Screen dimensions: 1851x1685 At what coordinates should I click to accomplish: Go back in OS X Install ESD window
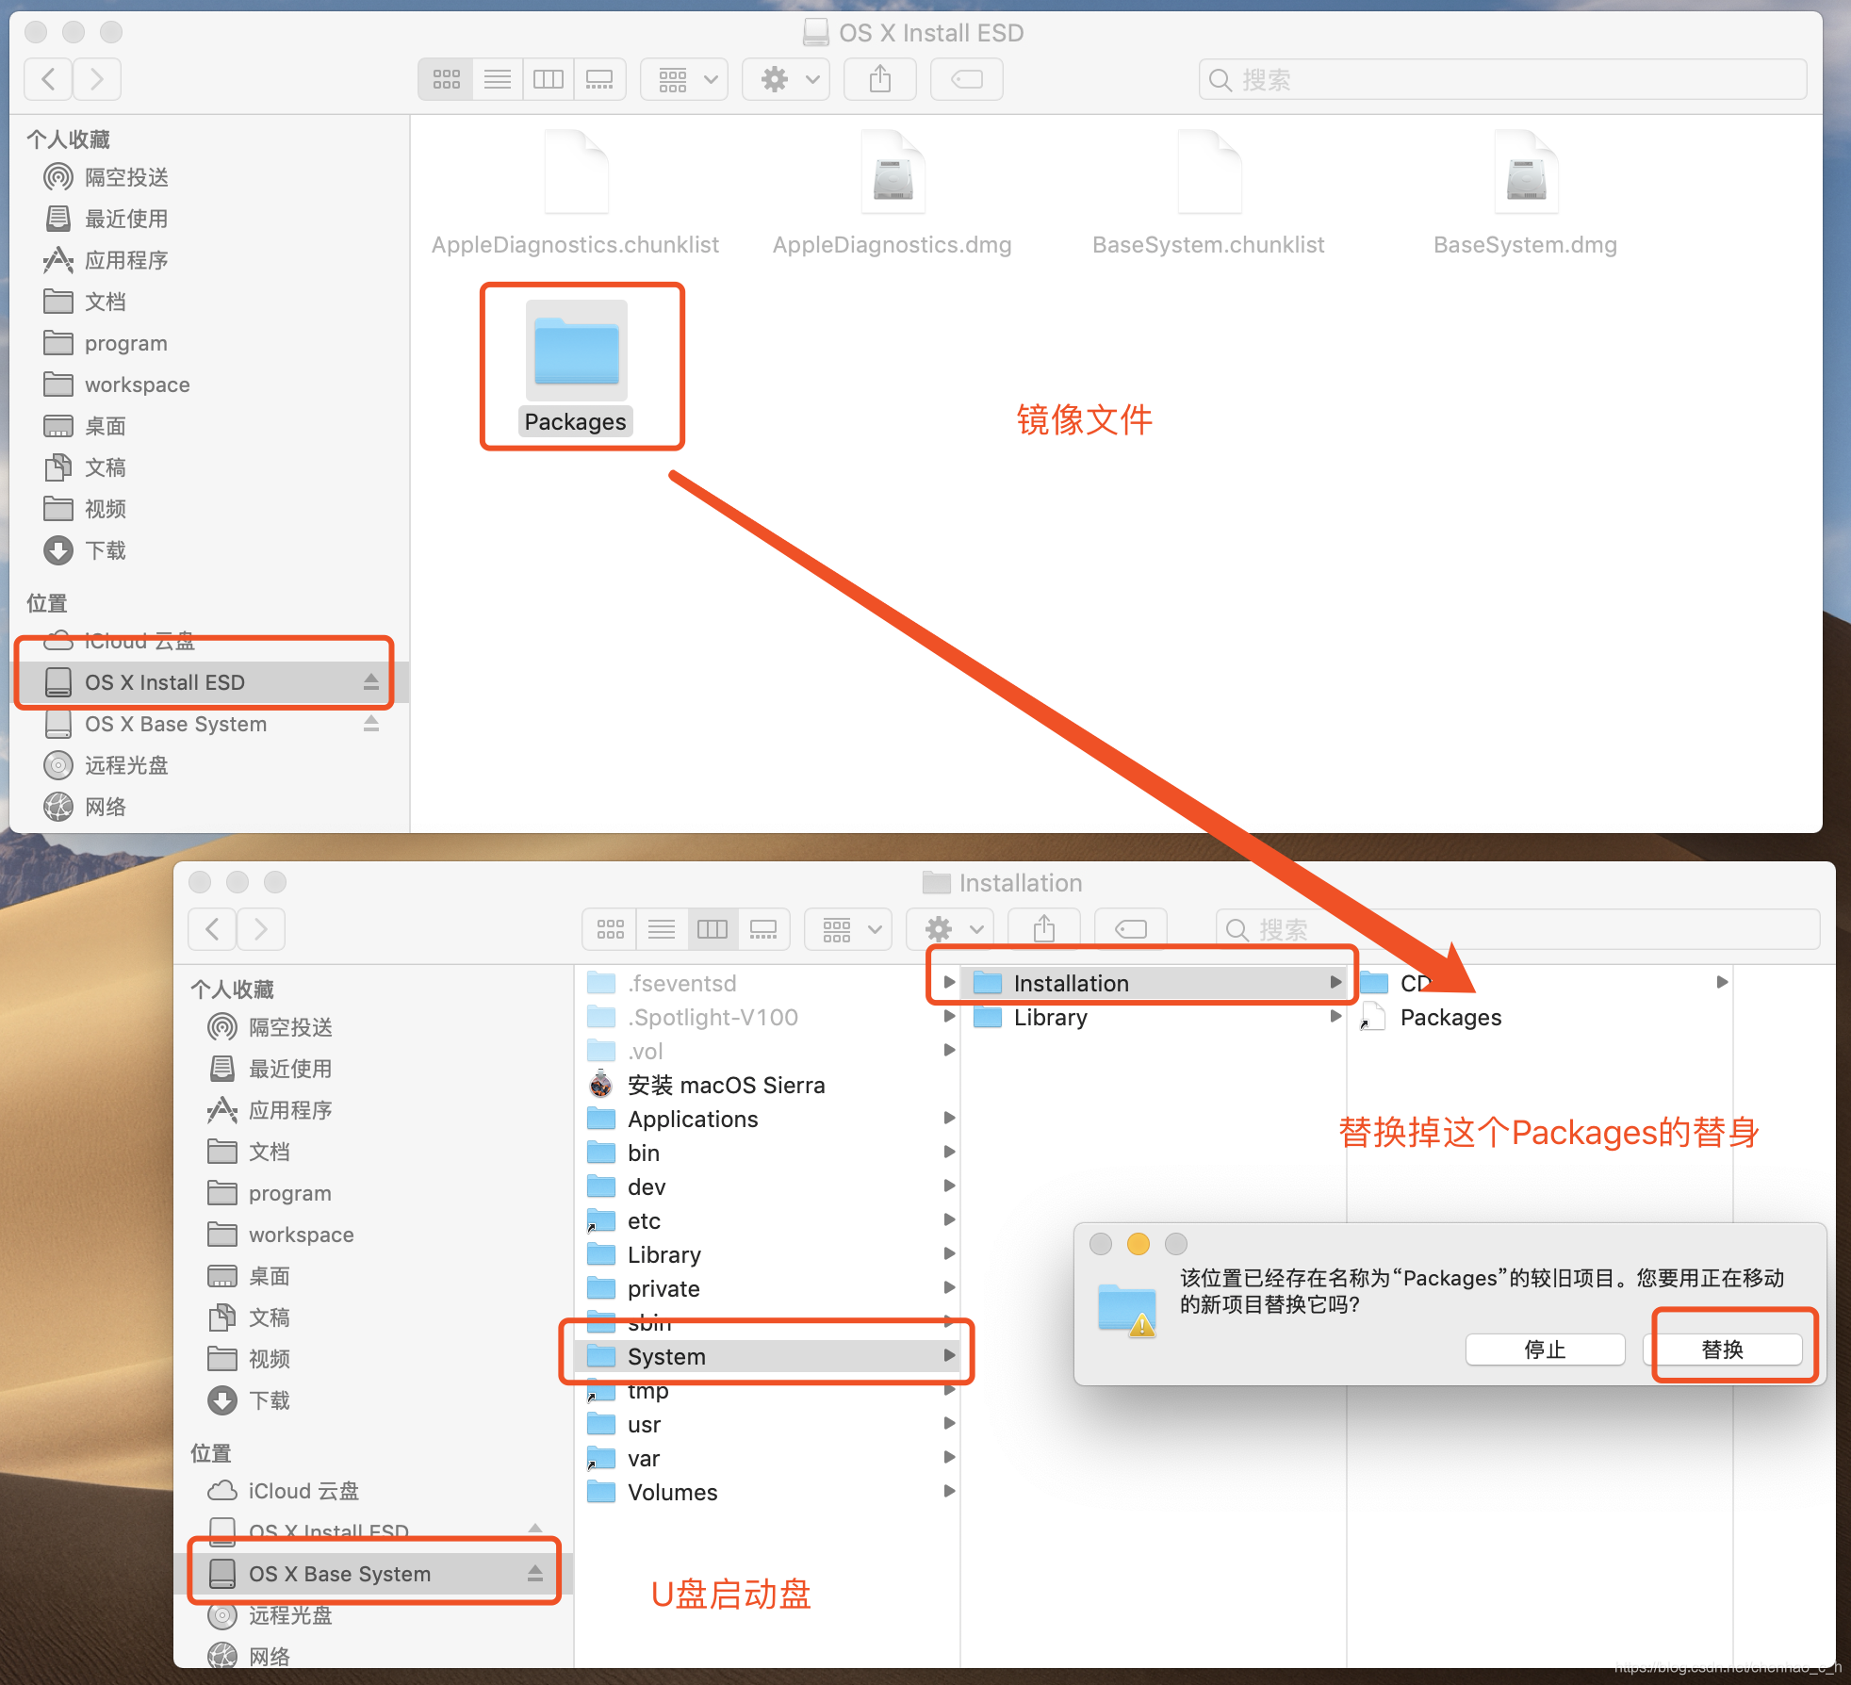coord(48,79)
